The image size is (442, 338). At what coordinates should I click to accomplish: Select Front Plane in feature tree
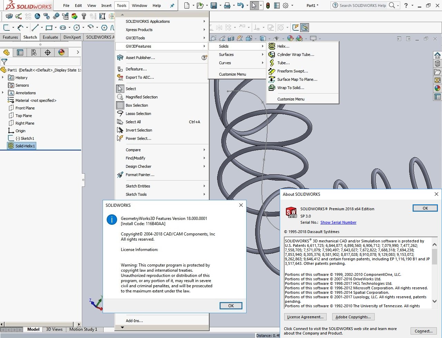click(x=21, y=108)
